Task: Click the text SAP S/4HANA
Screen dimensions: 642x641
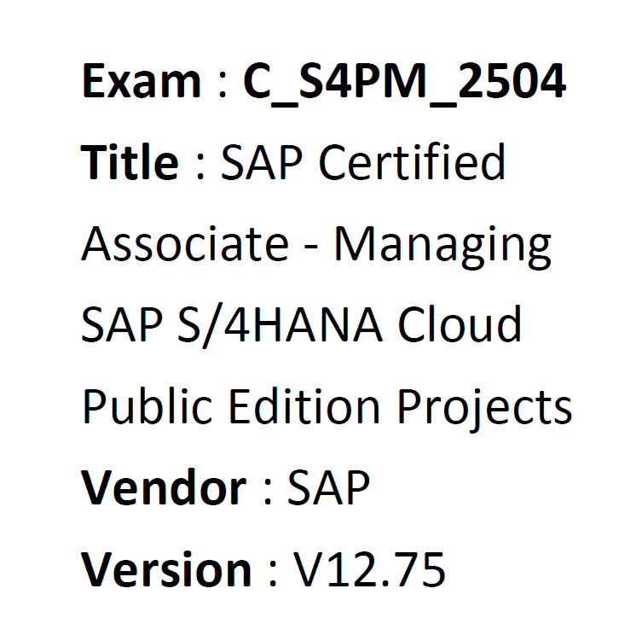Action: pos(232,326)
